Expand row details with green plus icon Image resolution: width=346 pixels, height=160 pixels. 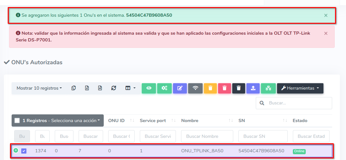[x=15, y=150]
